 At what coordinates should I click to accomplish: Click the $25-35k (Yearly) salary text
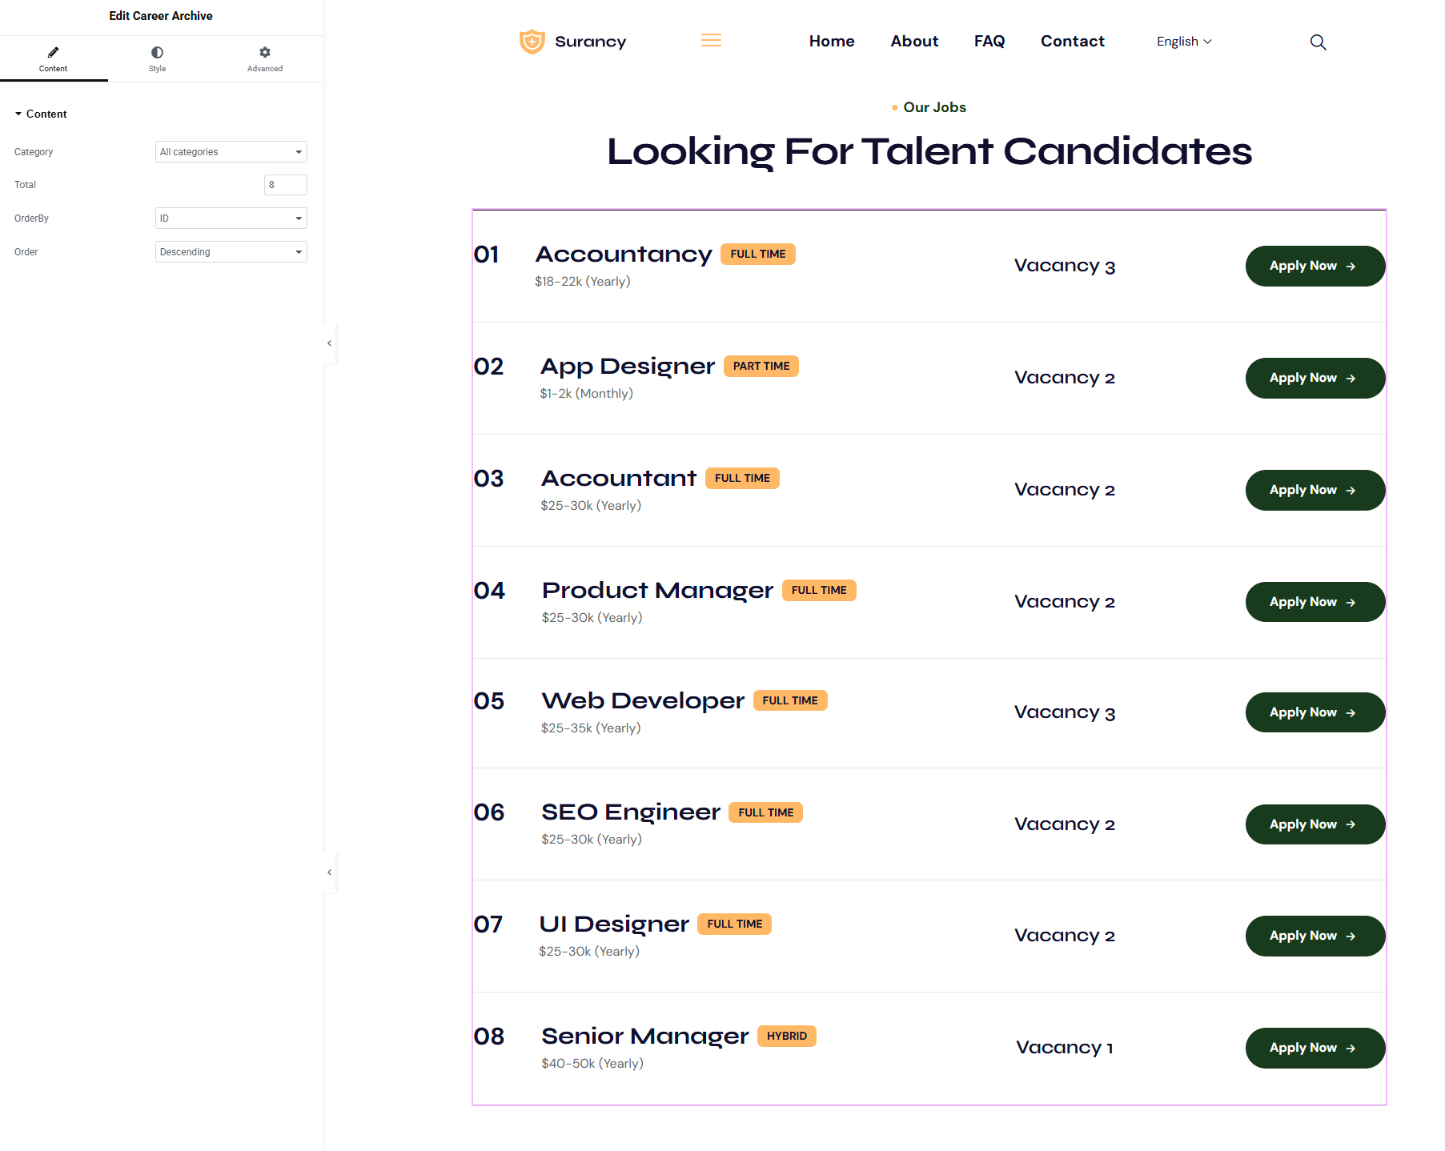[x=591, y=728]
